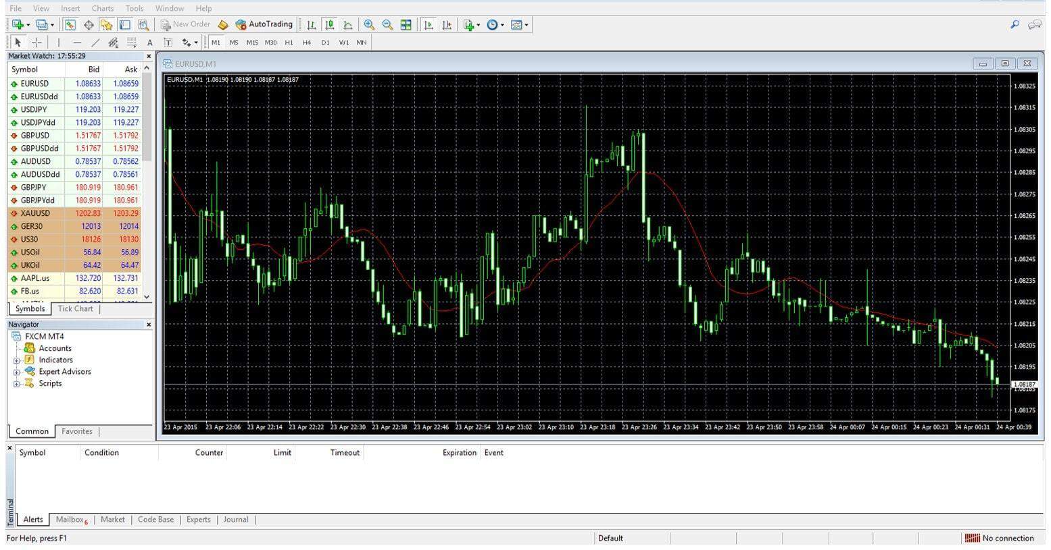1051x550 pixels.
Task: Switch chart to candlesticks style
Action: point(329,24)
